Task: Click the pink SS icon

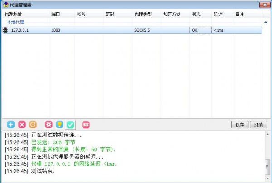Action: 86,125
